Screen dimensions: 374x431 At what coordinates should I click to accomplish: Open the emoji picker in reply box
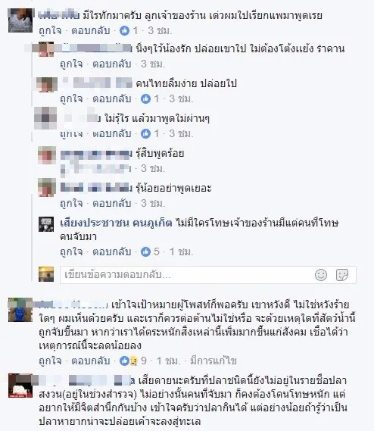pos(321,275)
